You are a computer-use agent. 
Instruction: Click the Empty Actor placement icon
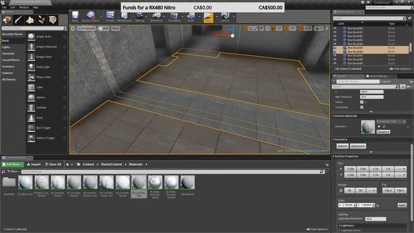coord(31,37)
